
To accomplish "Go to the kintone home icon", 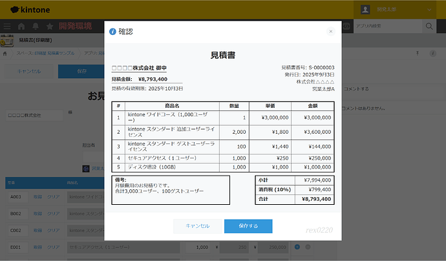I will tap(21, 26).
